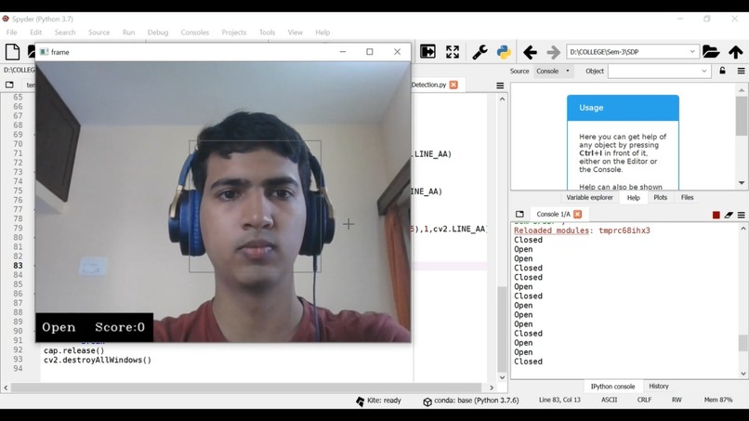Open the Edit menu
The image size is (749, 421).
tap(36, 33)
